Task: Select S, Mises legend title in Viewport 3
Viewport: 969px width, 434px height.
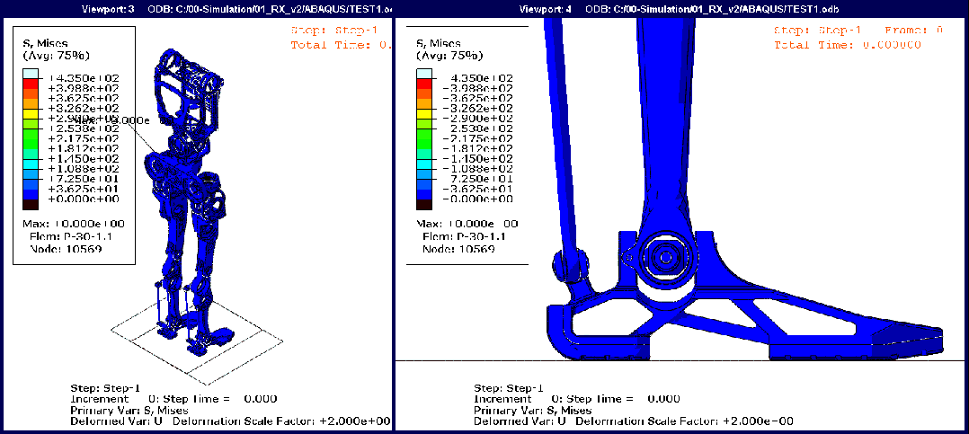Action: pyautogui.click(x=46, y=43)
